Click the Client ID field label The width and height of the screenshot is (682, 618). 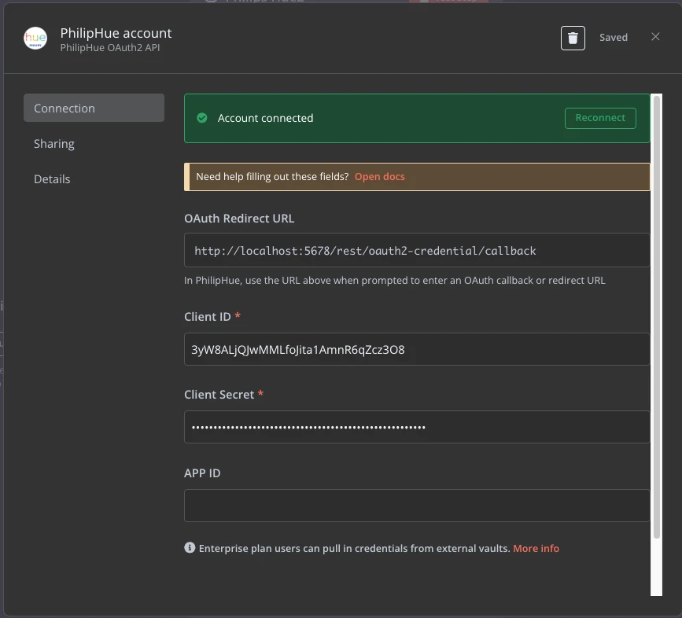click(208, 316)
